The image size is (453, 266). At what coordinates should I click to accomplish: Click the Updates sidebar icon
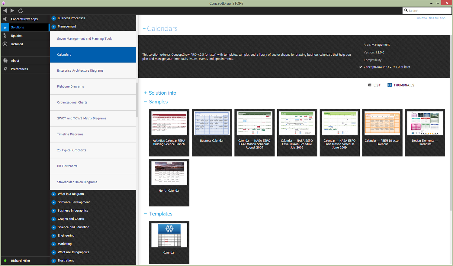coord(5,36)
